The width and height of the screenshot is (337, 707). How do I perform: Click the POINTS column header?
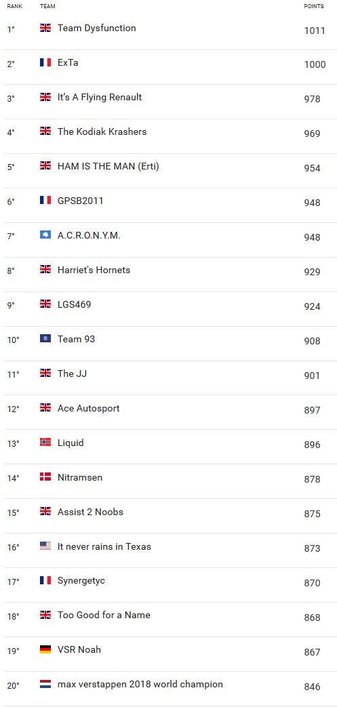pos(313,6)
